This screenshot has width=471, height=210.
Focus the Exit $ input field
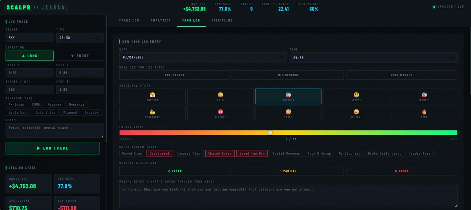pos(80,73)
